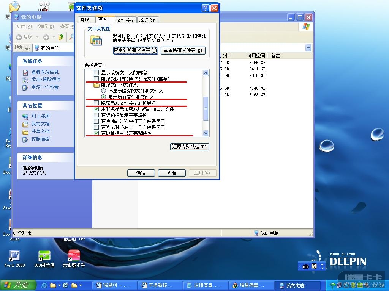Click the Word 2003 desktop icon
Screen dimensions: 389x291
pos(15,256)
